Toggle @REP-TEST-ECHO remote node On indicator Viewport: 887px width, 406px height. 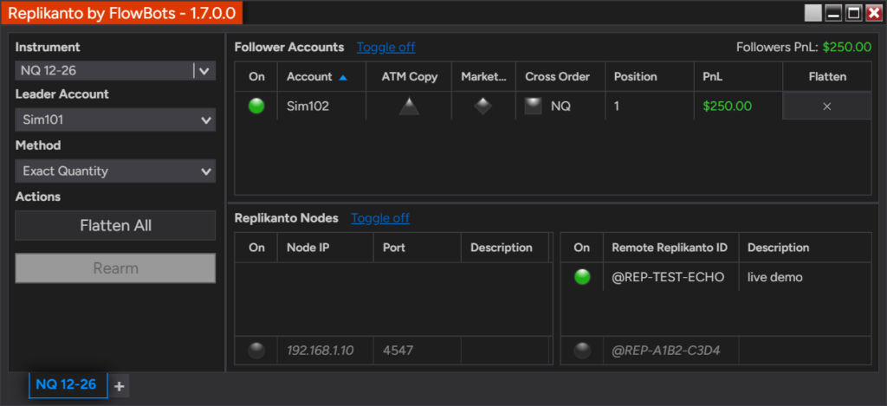[582, 277]
